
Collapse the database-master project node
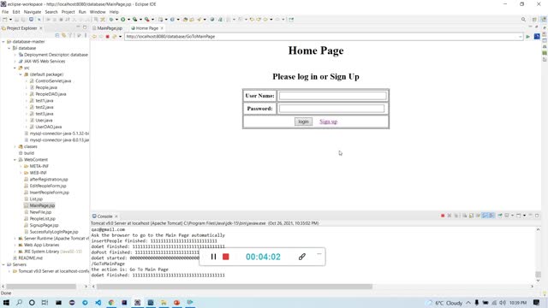pyautogui.click(x=3, y=42)
